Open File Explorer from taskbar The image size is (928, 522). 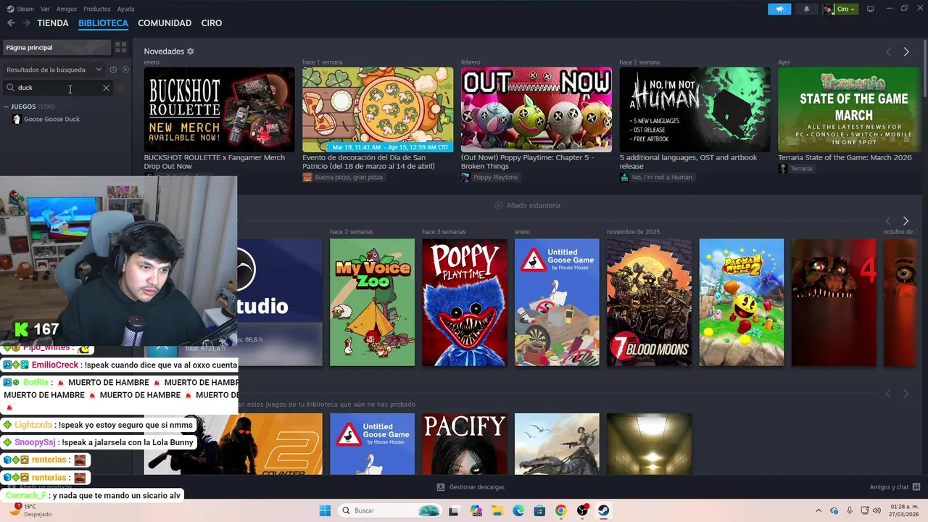click(x=497, y=510)
